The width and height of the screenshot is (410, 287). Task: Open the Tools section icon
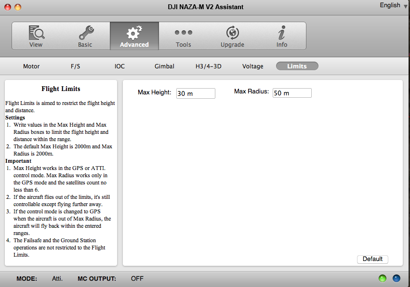point(183,33)
